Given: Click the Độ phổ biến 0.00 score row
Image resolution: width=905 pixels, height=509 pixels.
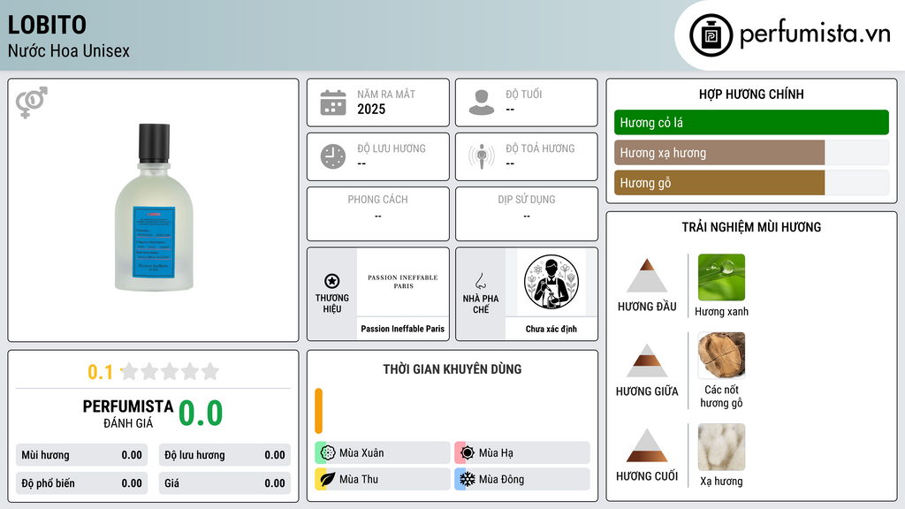Looking at the screenshot, I should click(x=81, y=483).
